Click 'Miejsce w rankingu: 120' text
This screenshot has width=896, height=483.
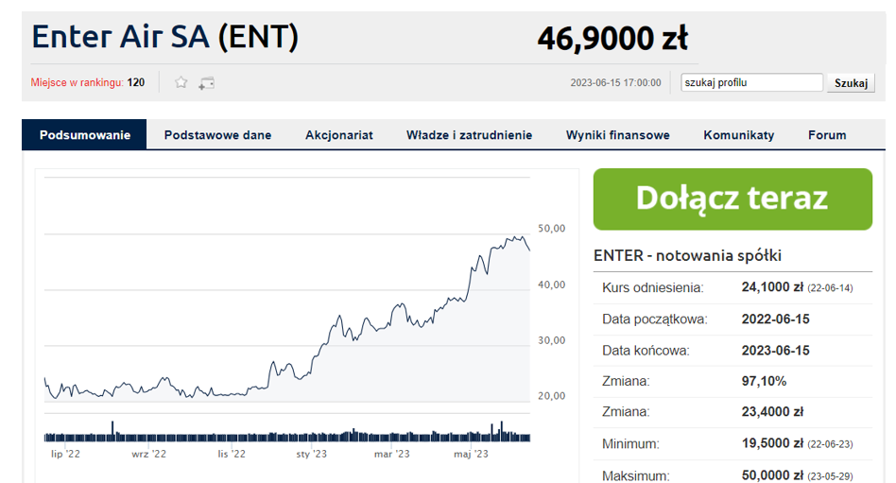(x=88, y=82)
